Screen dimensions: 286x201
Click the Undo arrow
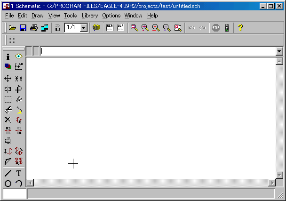pos(191,28)
